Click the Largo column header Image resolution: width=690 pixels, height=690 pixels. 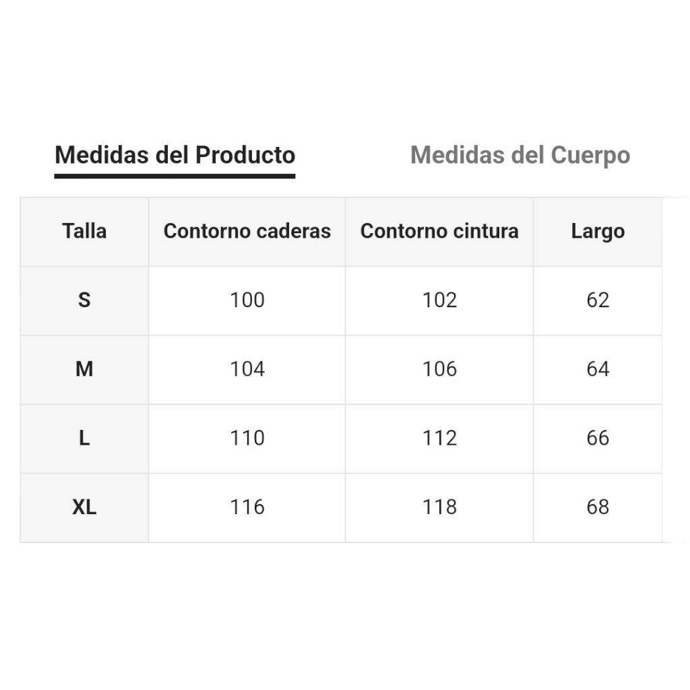click(598, 231)
